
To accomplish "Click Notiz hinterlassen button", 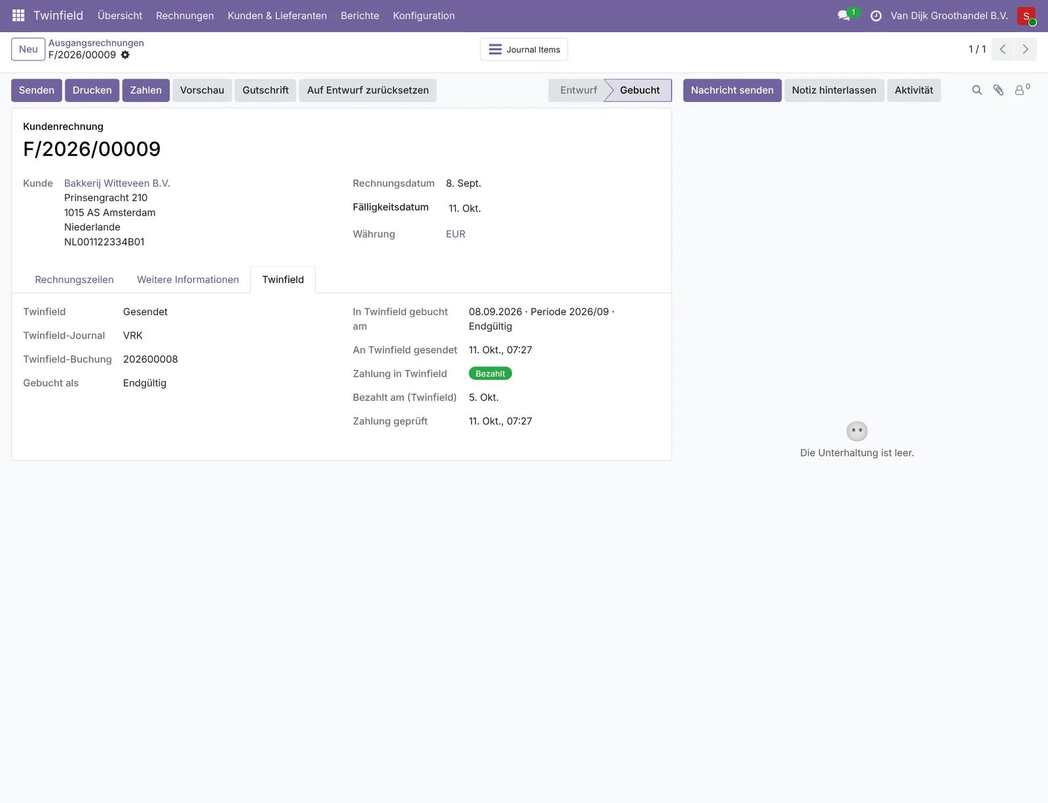I will pos(834,90).
